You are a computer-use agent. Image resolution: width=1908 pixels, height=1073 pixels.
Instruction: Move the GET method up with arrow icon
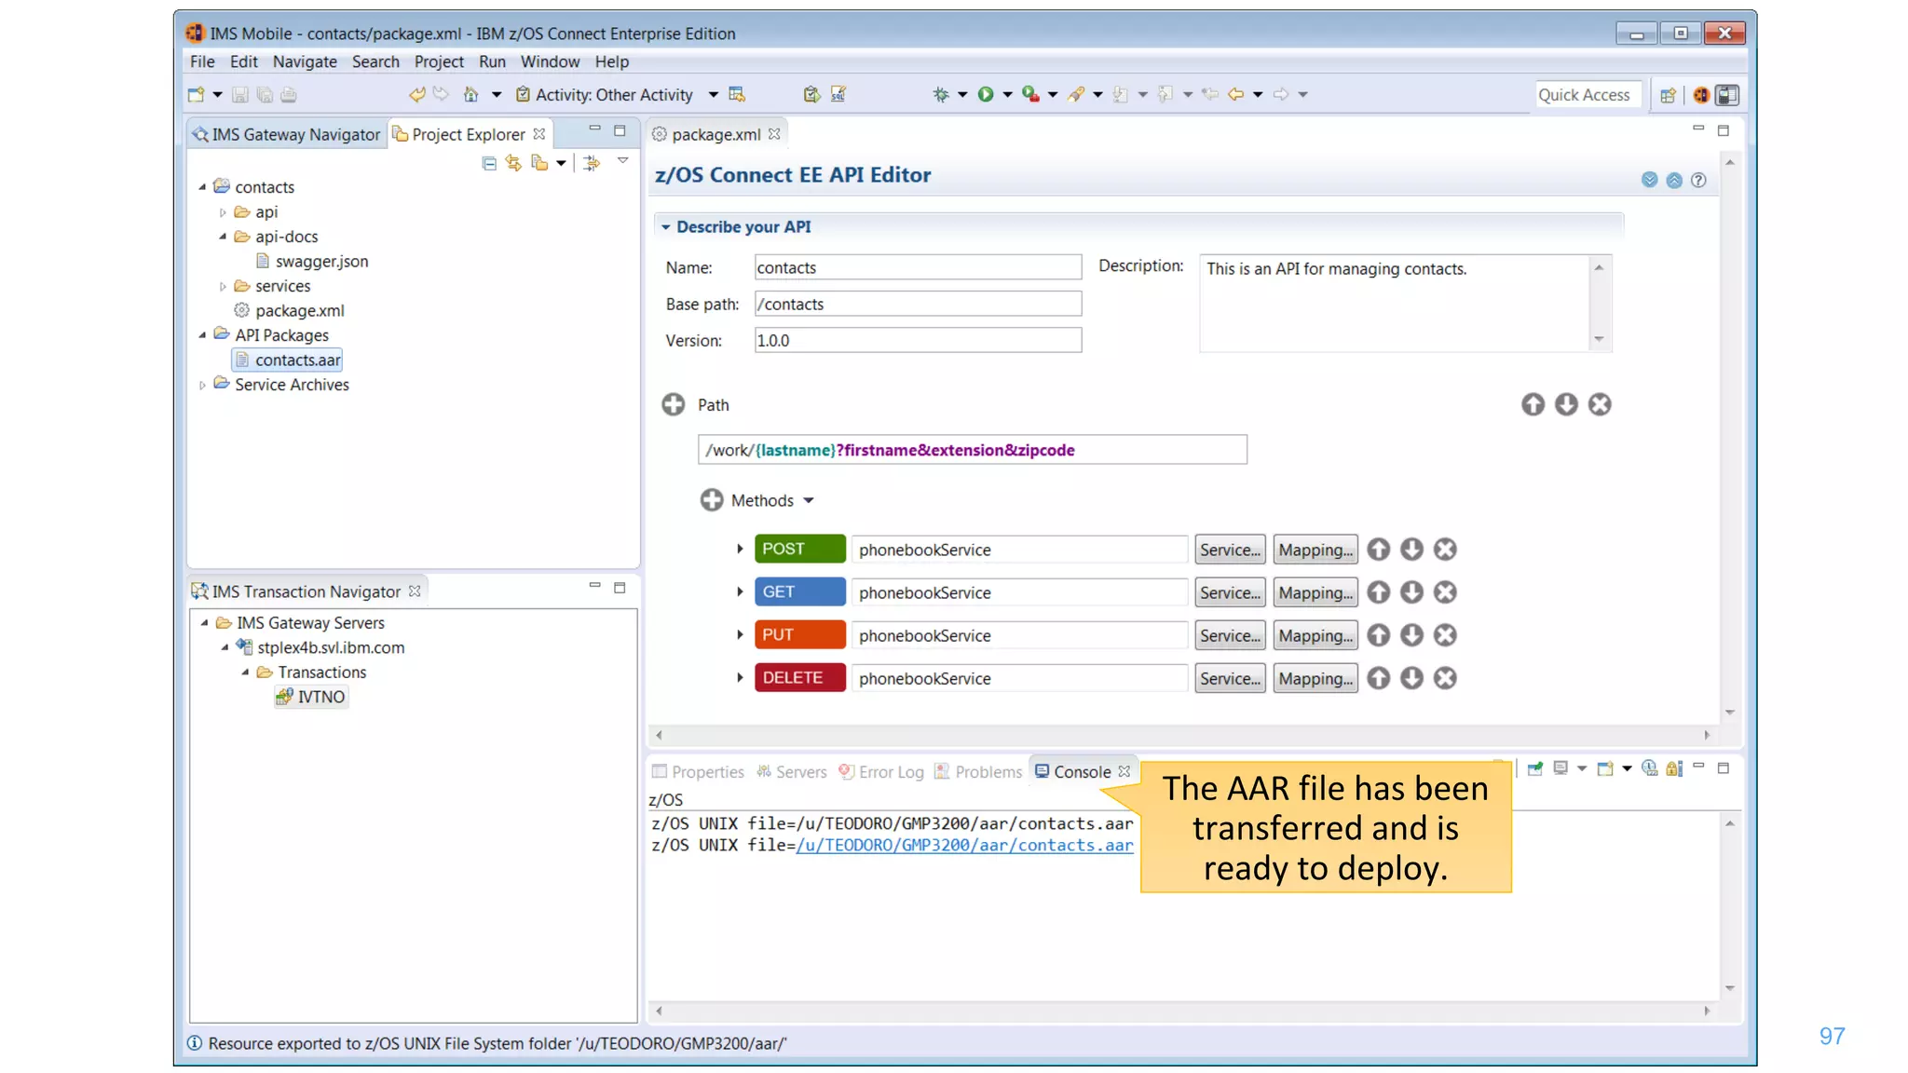(1378, 592)
